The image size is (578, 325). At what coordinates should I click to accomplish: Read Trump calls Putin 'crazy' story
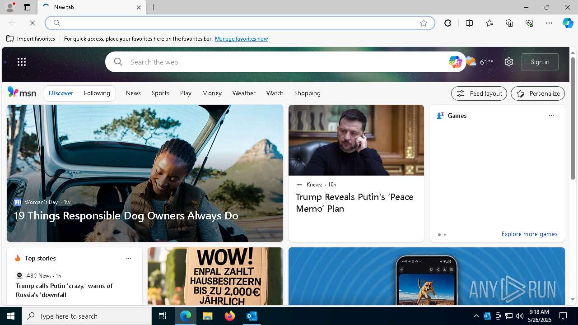click(64, 290)
